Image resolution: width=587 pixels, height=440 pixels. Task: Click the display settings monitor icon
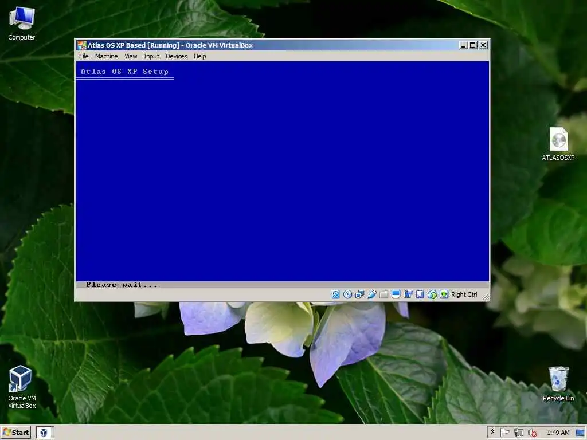(396, 294)
